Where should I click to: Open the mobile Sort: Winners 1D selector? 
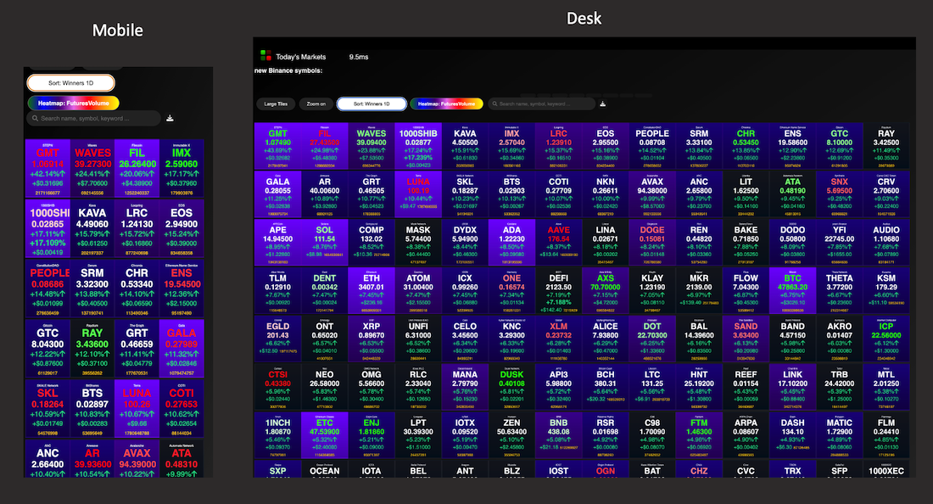click(70, 82)
